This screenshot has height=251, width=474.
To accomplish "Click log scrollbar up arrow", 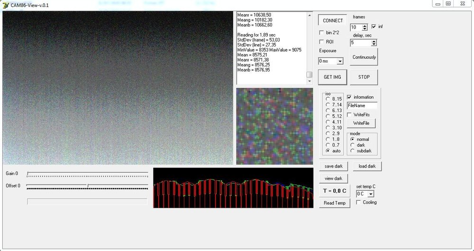I will pos(309,16).
